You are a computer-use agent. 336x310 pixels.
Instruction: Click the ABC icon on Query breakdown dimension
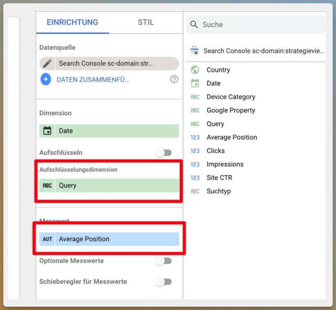coord(47,185)
